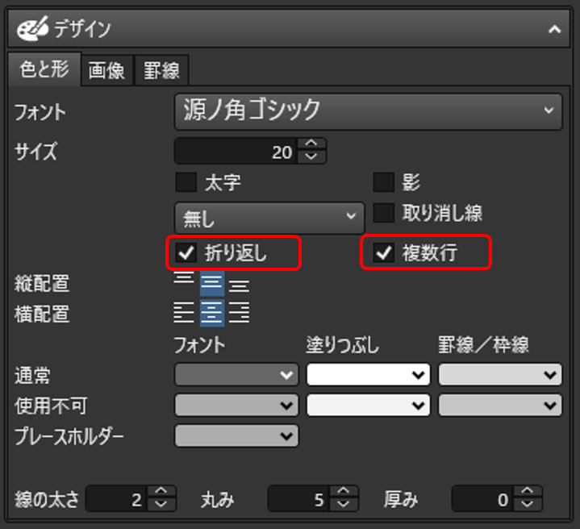Open 使用不可 塗りつぶし color dropdown

pos(368,405)
